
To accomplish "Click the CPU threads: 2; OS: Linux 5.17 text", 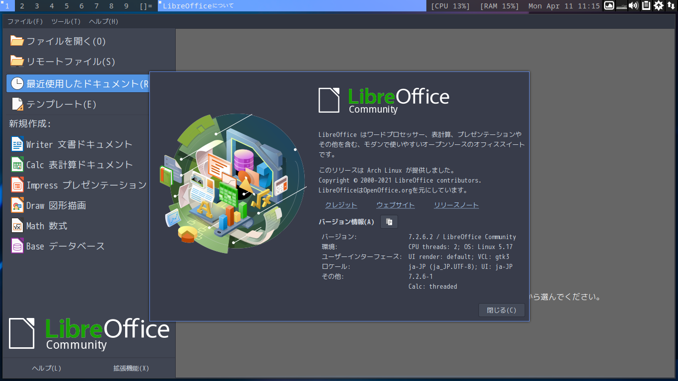I will (461, 247).
